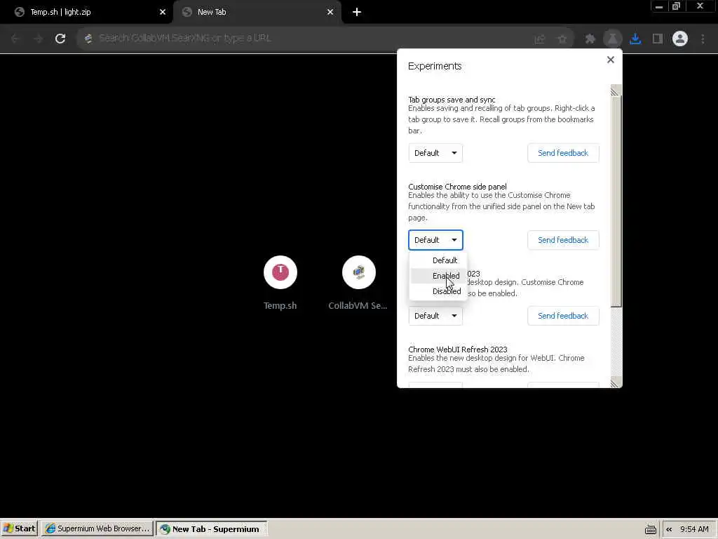Close the Experiments popup
The width and height of the screenshot is (718, 539).
point(611,60)
